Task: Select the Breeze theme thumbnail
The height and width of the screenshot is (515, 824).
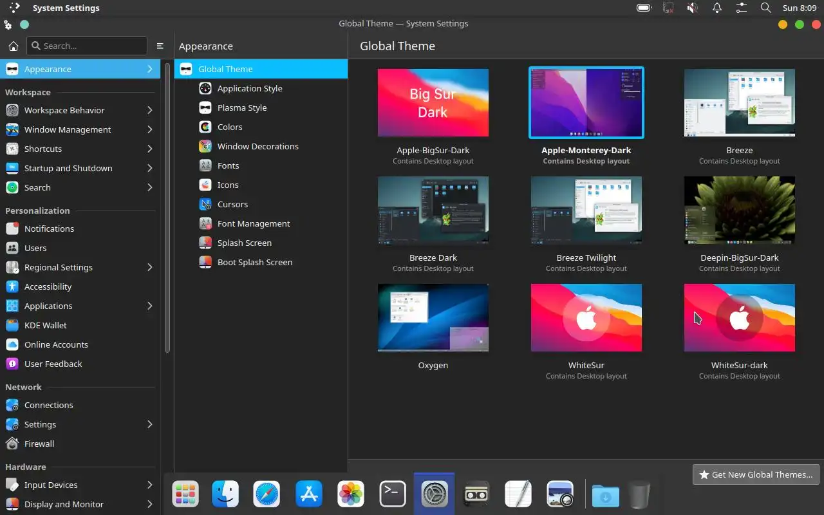Action: pos(740,102)
